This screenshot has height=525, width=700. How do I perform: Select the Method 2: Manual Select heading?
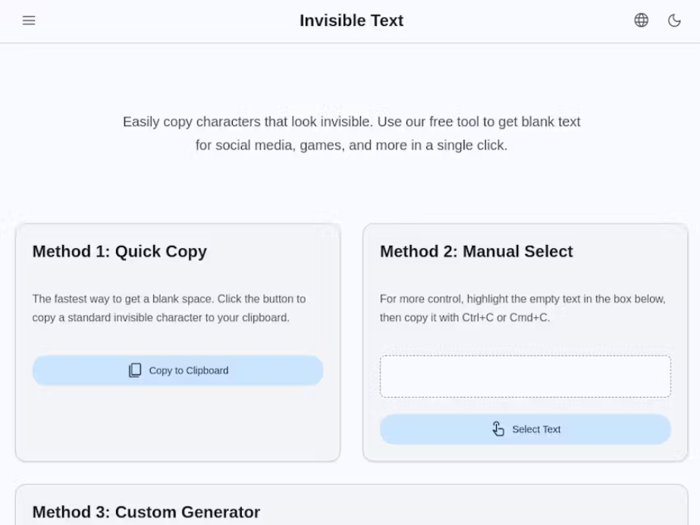(x=476, y=251)
